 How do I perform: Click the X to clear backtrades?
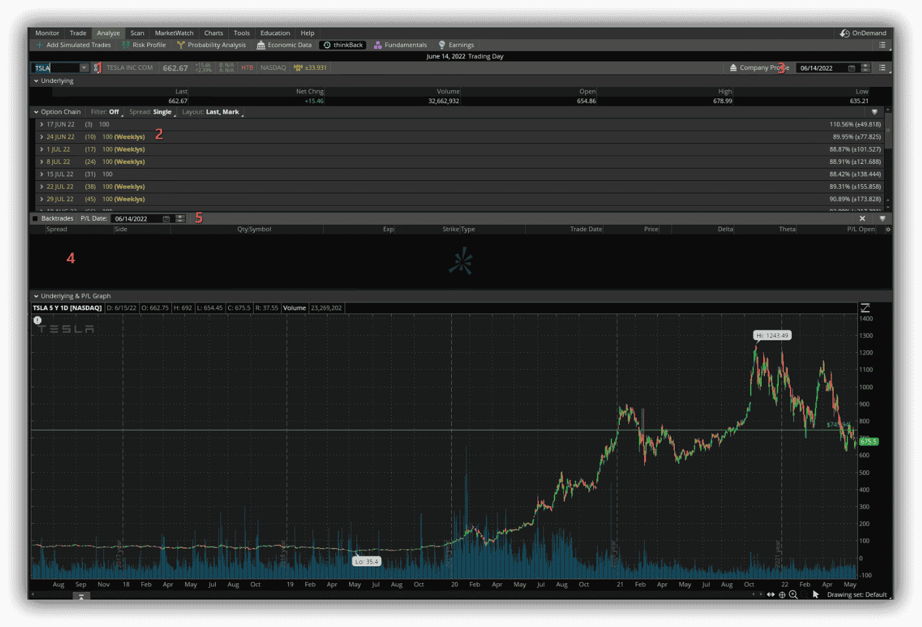tap(862, 219)
